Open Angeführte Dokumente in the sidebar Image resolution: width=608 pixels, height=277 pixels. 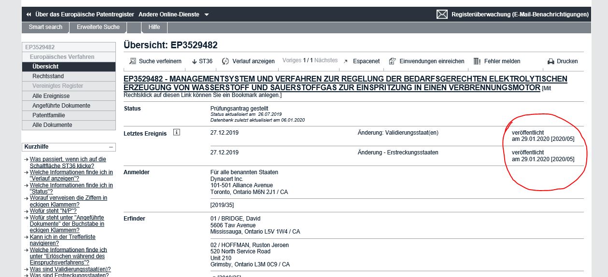(x=69, y=106)
